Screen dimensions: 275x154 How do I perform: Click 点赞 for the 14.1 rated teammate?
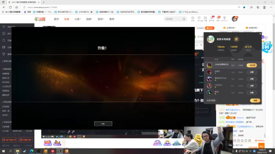pyautogui.click(x=252, y=79)
